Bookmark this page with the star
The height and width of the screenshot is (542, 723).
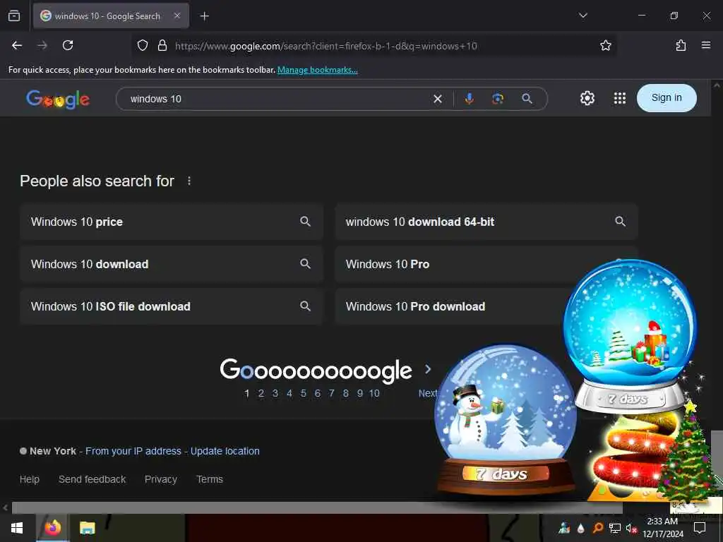tap(605, 45)
